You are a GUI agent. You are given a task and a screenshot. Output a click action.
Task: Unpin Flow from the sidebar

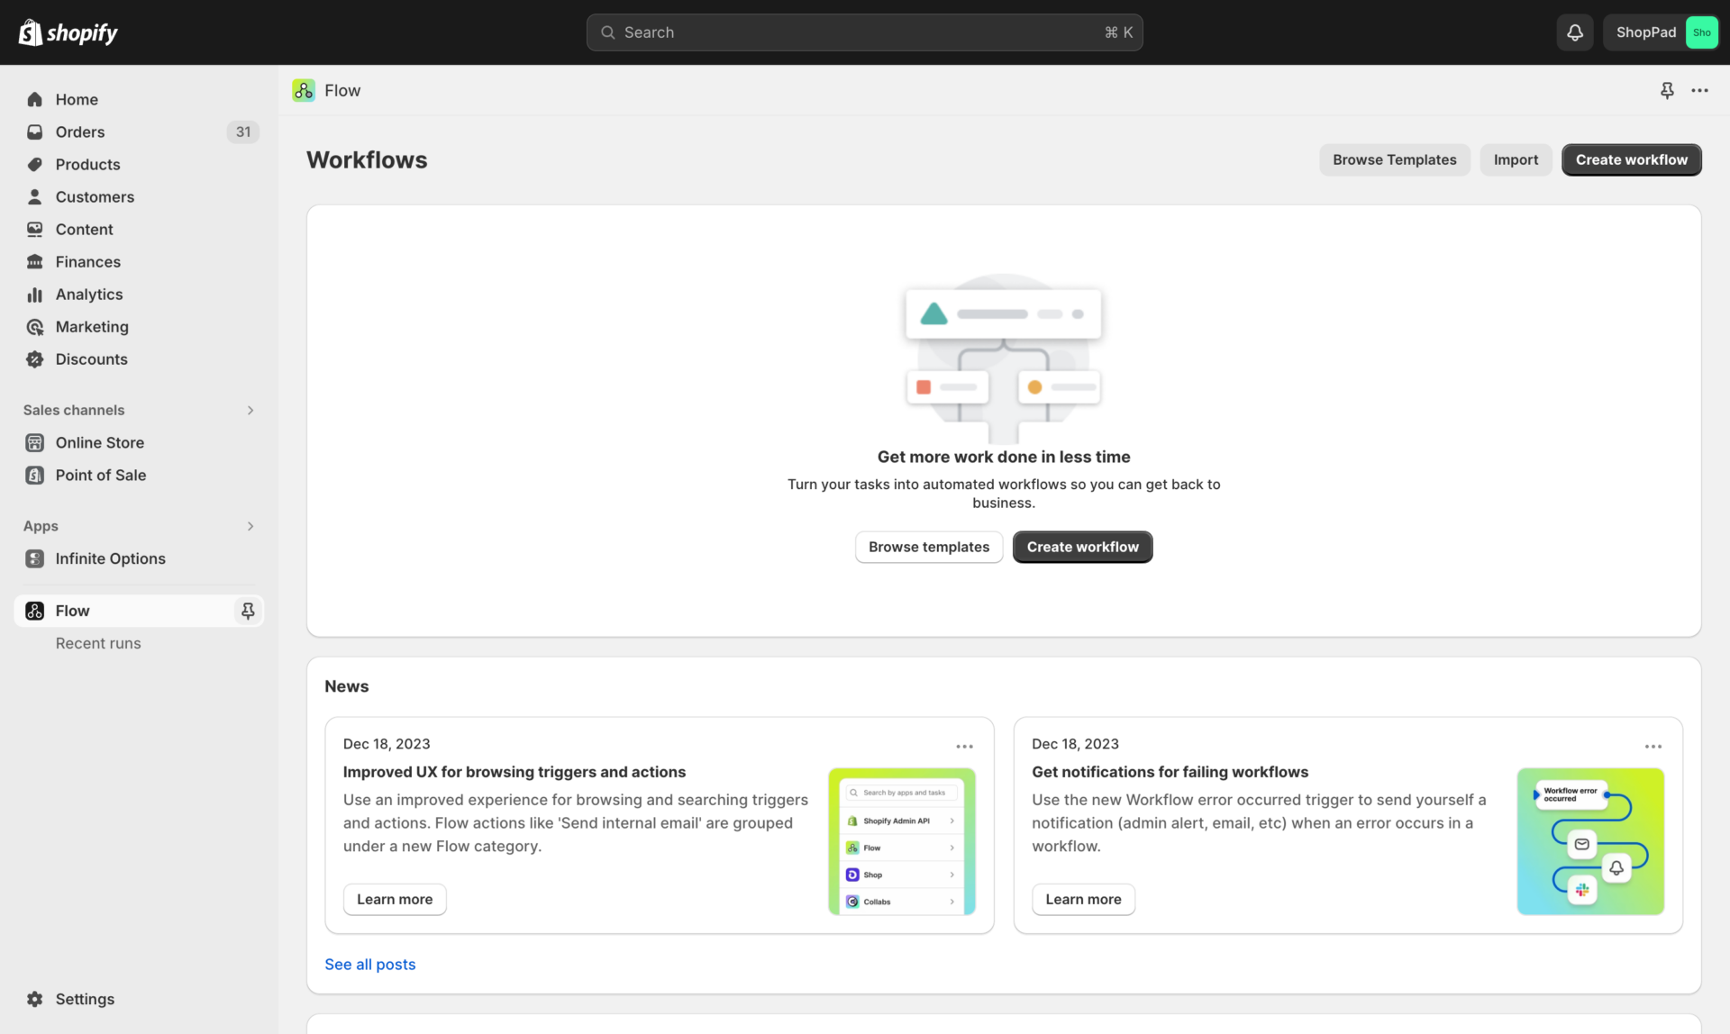[248, 610]
